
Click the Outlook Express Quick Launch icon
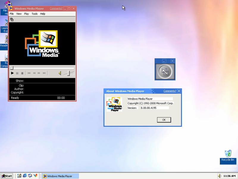coord(30,176)
